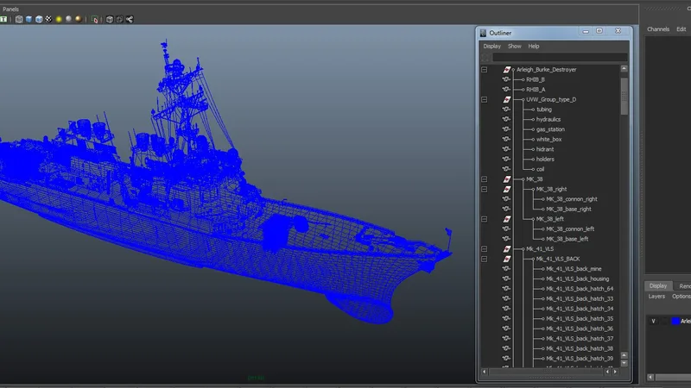Collapse the MK_38 group
The height and width of the screenshot is (388, 691).
[485, 179]
